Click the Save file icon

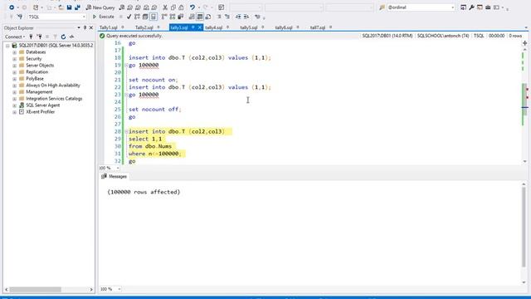69,7
